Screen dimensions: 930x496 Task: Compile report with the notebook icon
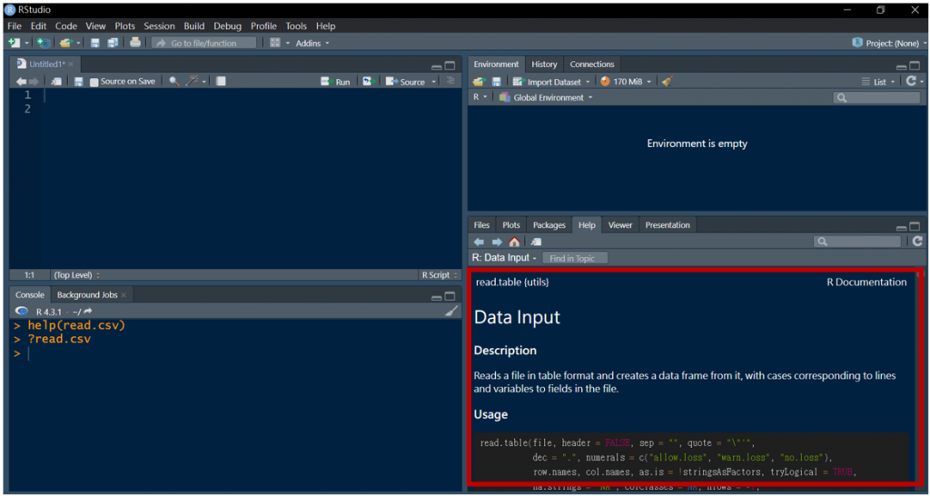(221, 81)
